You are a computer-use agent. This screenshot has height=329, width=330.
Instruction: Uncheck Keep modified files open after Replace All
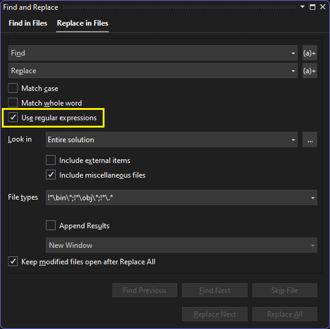pyautogui.click(x=13, y=261)
